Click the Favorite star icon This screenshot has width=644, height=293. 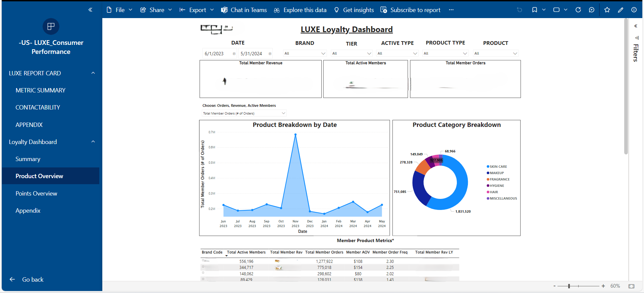607,10
